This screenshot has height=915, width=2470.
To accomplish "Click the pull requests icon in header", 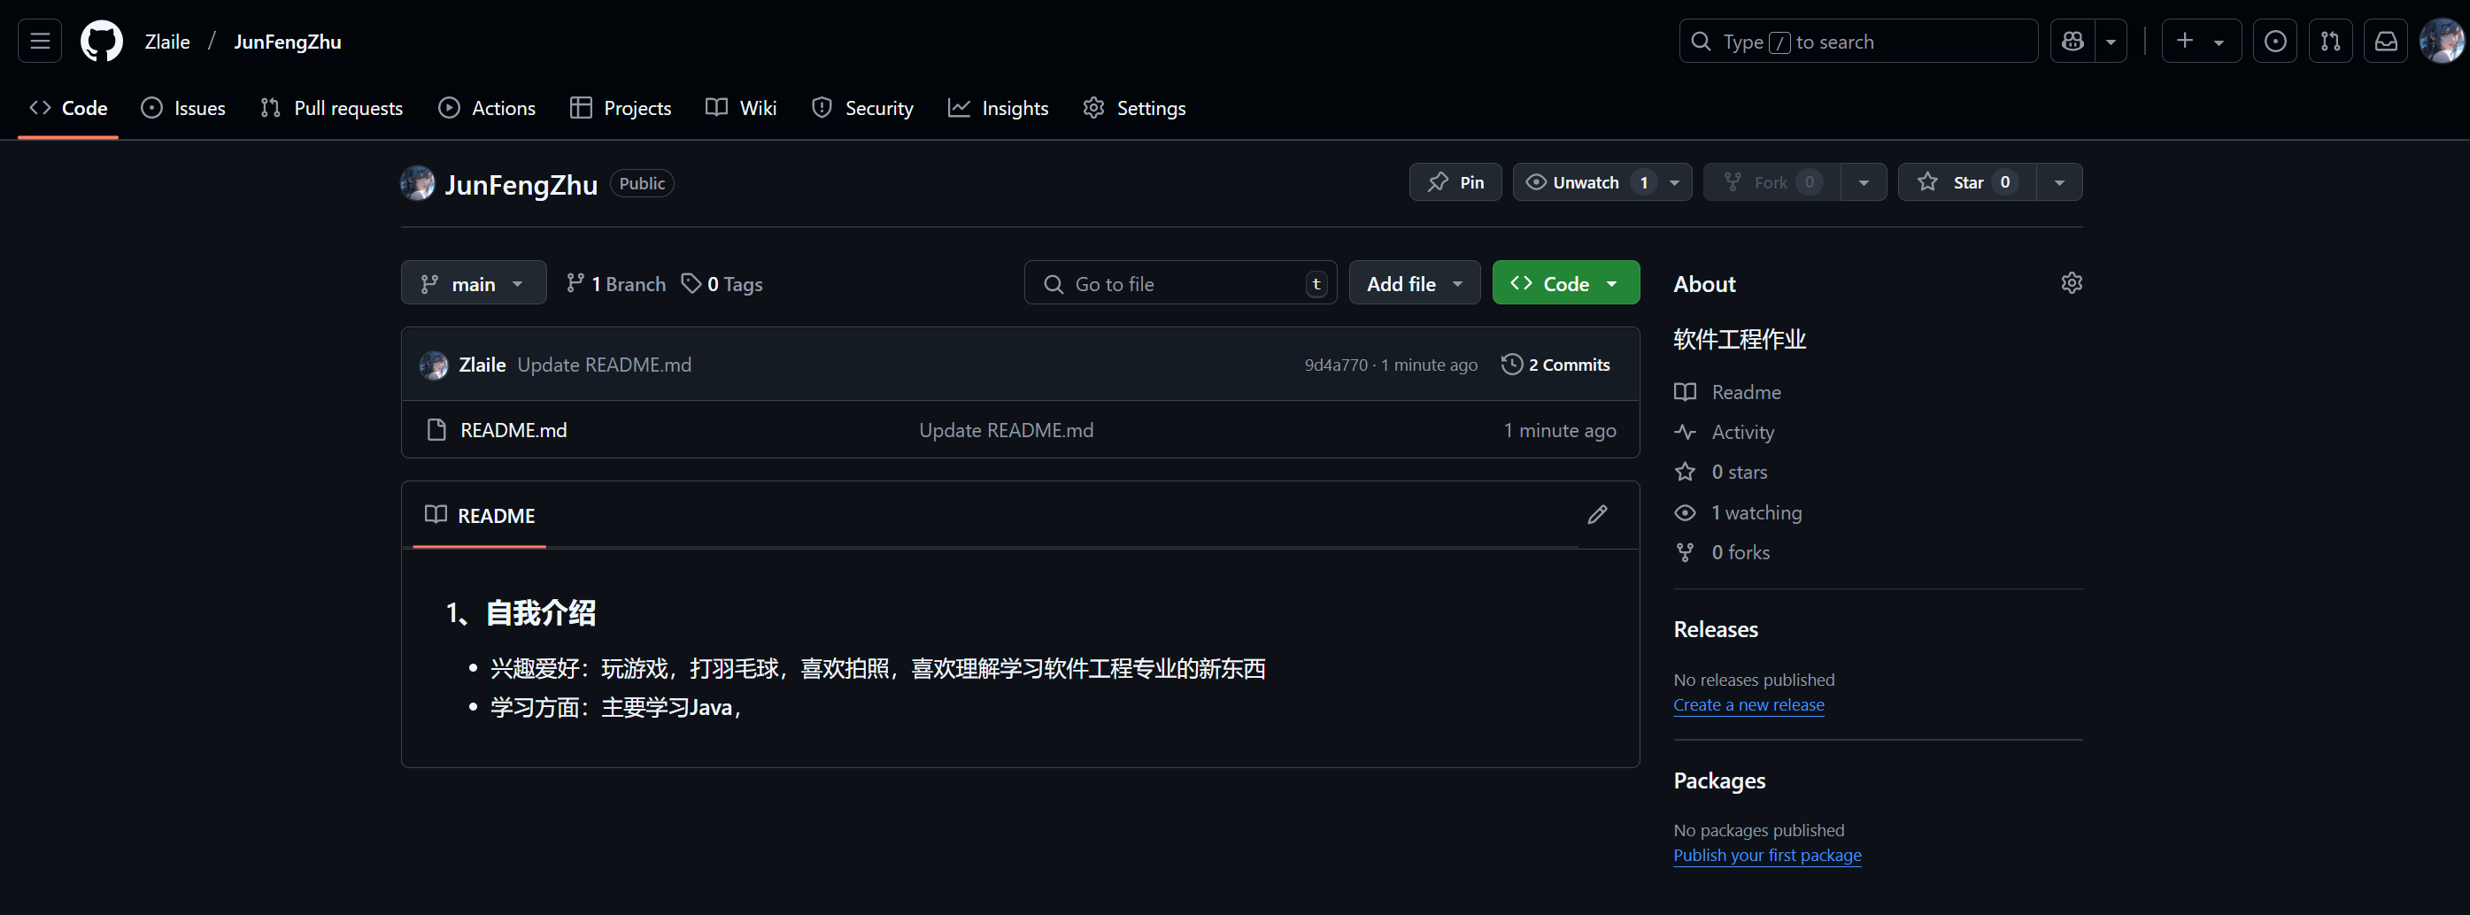I will [2330, 42].
